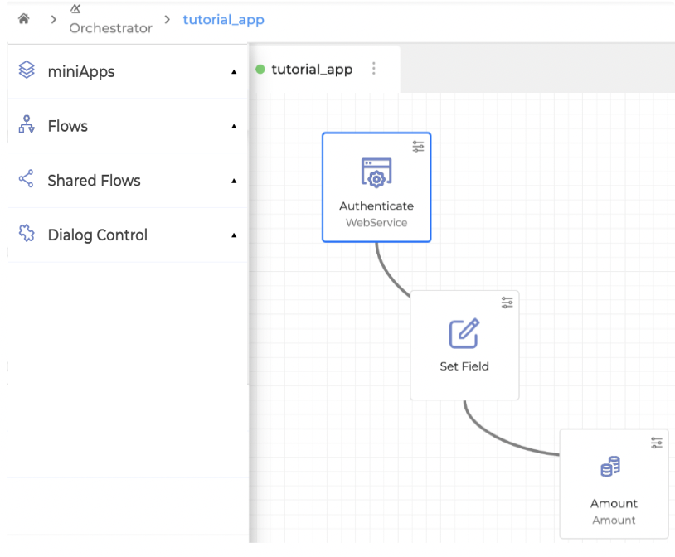The width and height of the screenshot is (675, 557).
Task: Expand the miniApps section arrow
Action: pos(234,72)
